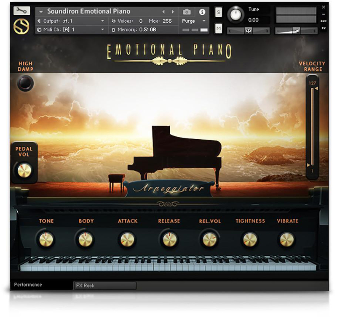
Task: Adjust the Vibrate knob
Action: tap(287, 239)
